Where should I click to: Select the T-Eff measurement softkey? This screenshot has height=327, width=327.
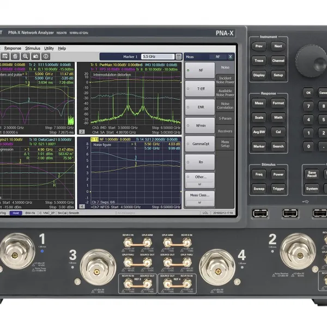coord(200,89)
